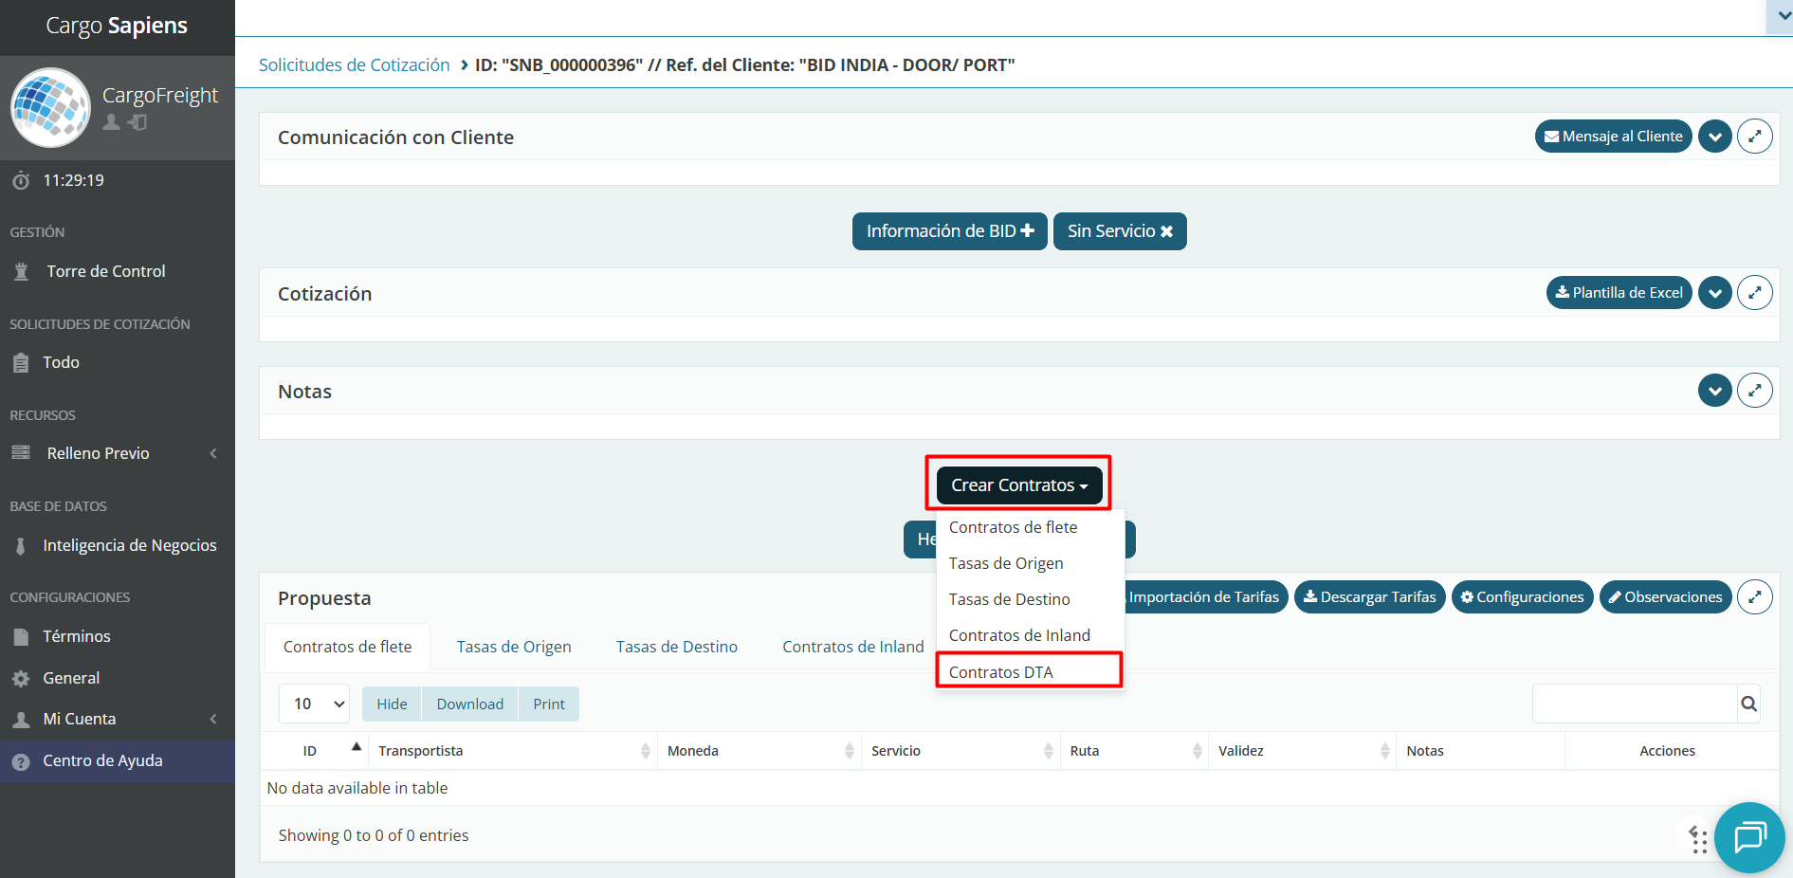Select Contratos DTA from the dropdown menu
The height and width of the screenshot is (878, 1793).
1000,672
